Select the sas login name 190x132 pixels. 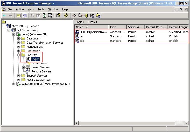[x=82, y=41]
